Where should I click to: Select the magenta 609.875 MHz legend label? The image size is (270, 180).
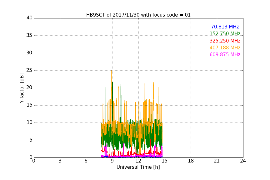(225, 54)
